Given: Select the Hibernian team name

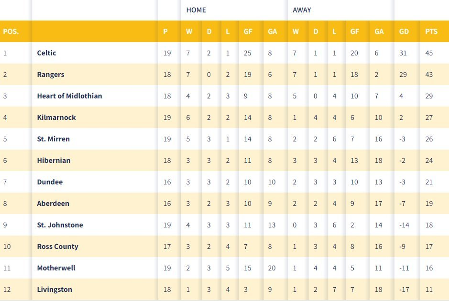Looking at the screenshot, I should pos(54,160).
